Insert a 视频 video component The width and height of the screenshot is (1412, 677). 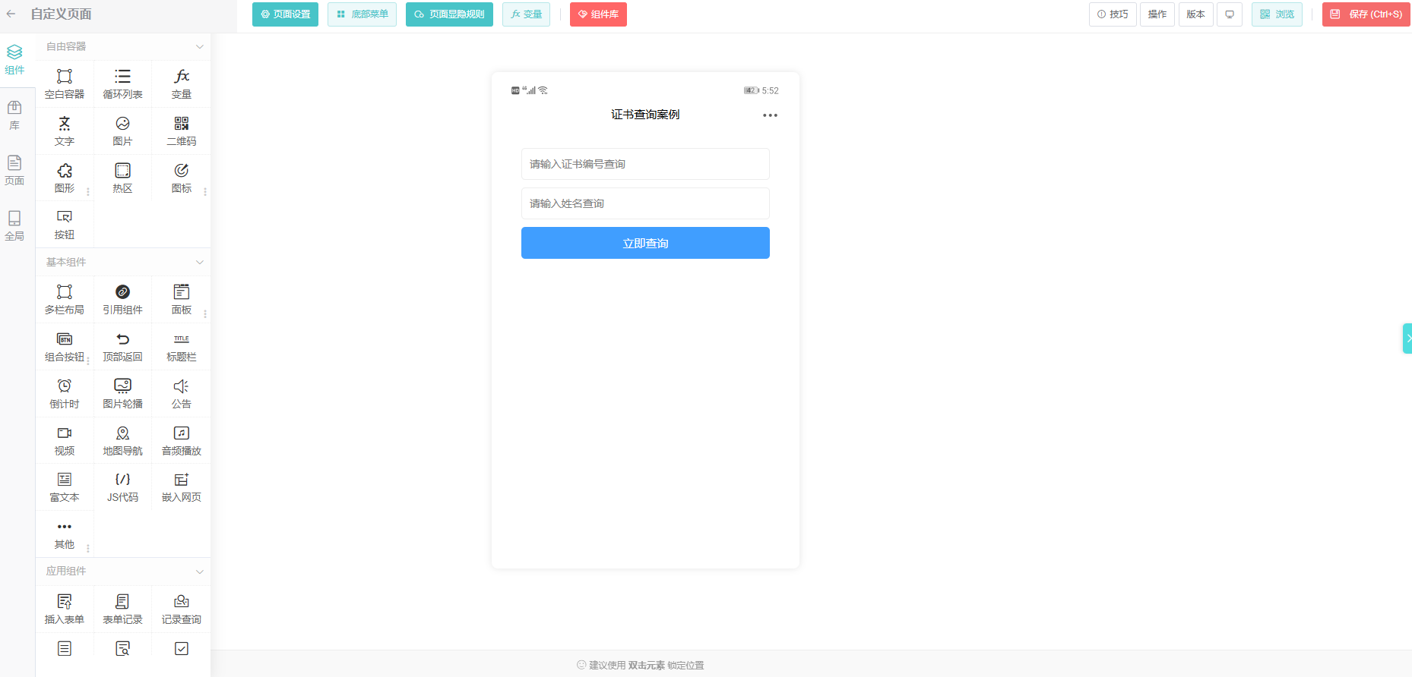[x=65, y=441]
